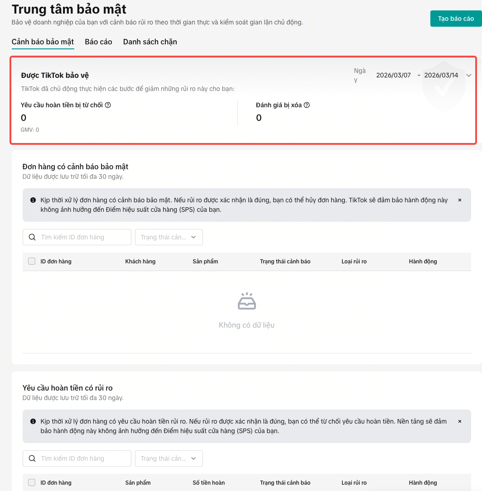Dismiss the security alert orders info banner
This screenshot has height=491, width=482.
[460, 200]
